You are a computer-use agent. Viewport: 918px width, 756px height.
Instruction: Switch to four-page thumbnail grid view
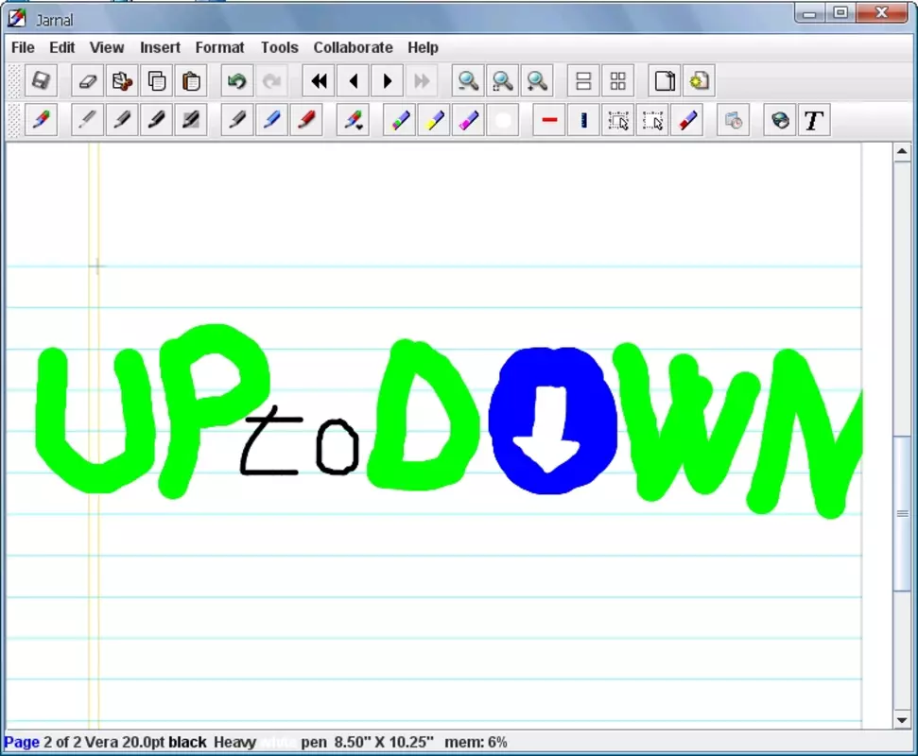618,80
